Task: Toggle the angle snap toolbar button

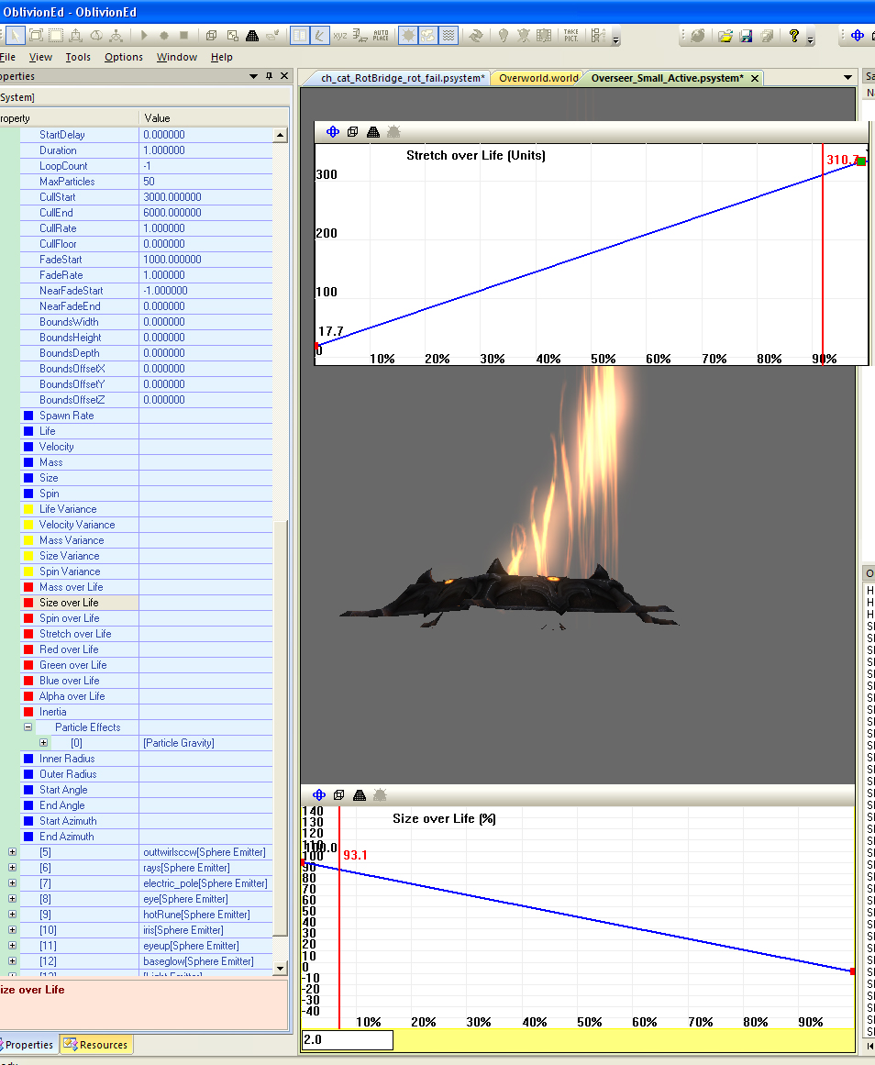Action: tap(319, 36)
